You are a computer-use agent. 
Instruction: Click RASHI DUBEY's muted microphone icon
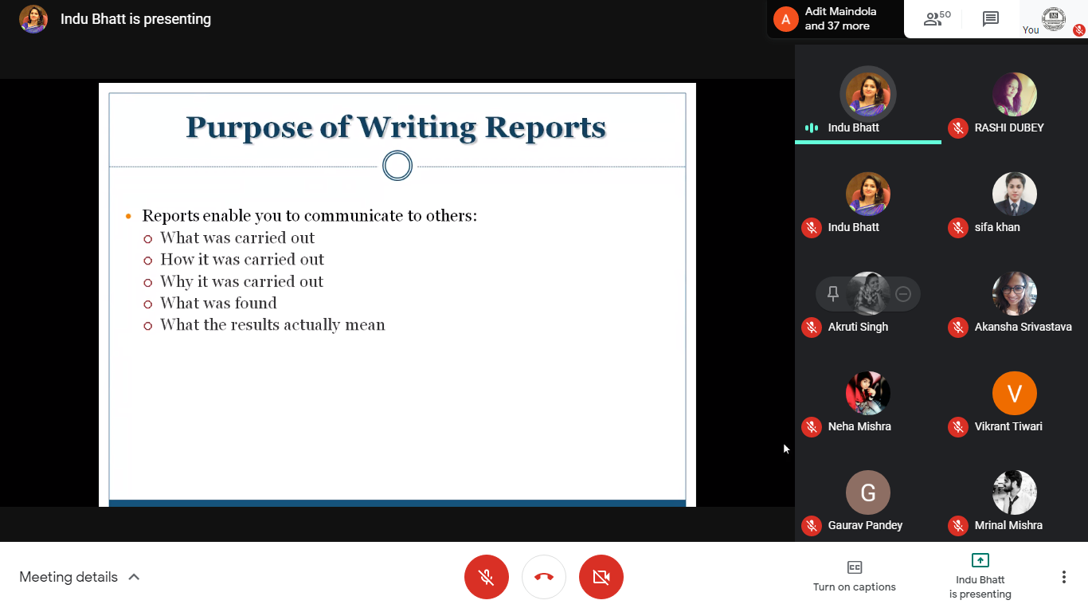(958, 127)
